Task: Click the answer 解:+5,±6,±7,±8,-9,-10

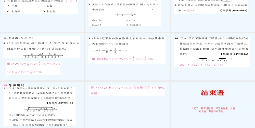Action: point(202,65)
